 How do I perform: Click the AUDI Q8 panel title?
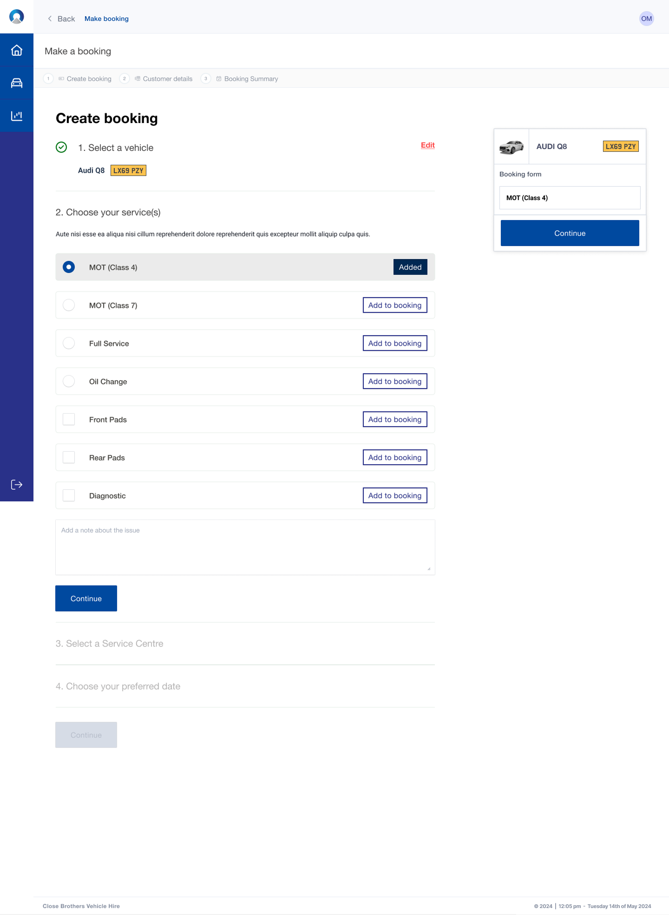pyautogui.click(x=551, y=146)
